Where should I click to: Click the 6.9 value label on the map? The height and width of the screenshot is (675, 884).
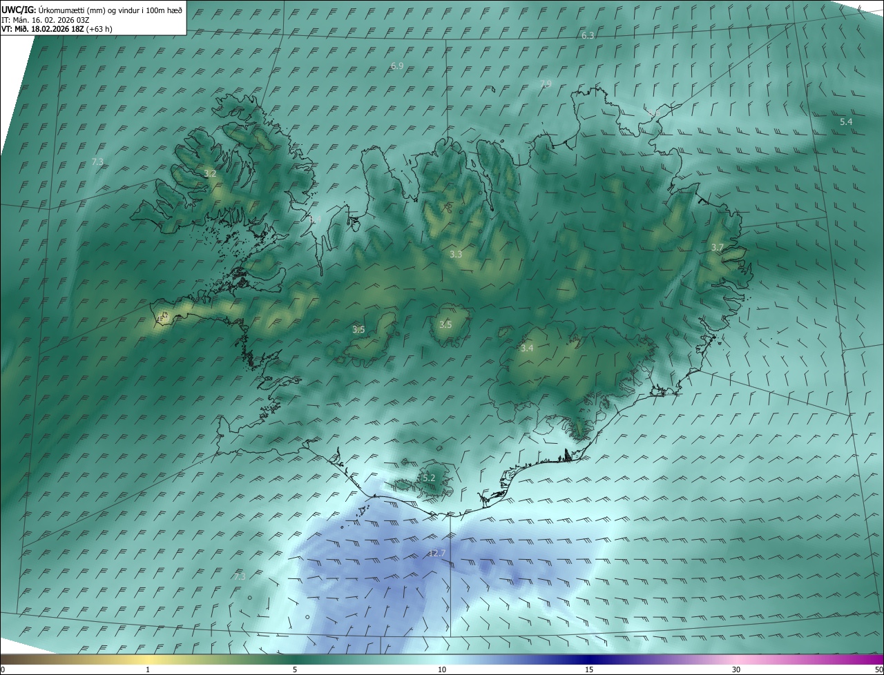tap(396, 66)
